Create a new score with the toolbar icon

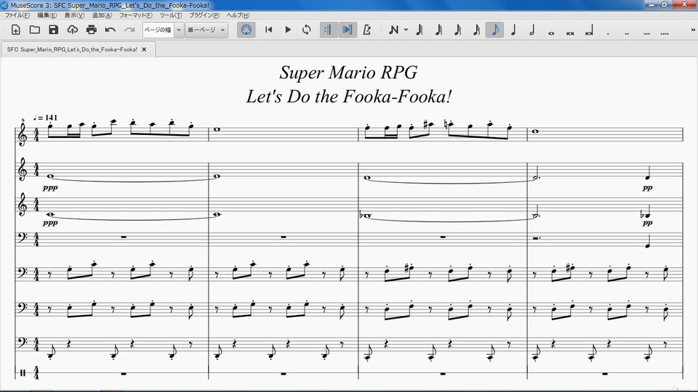click(15, 30)
